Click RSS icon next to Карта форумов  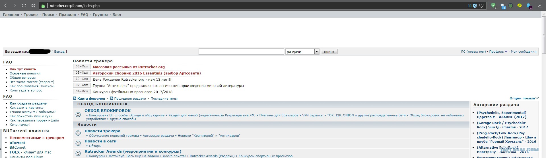[x=75, y=99]
